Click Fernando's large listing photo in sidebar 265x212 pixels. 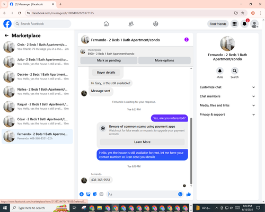click(227, 43)
